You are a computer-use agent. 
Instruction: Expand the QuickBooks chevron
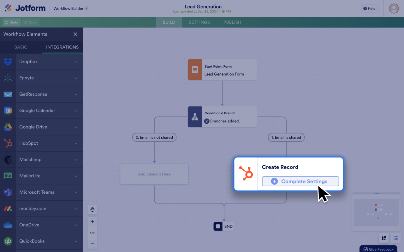[x=76, y=241]
